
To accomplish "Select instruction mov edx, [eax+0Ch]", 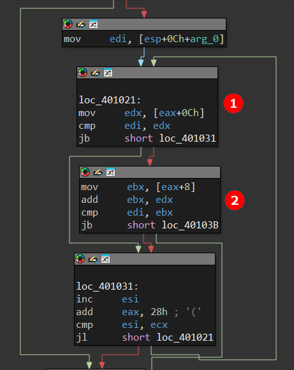I will [142, 113].
